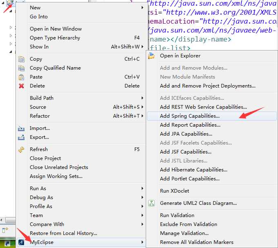Select Refresh F5 entry
Screen dimensions: 278x248
click(x=81, y=149)
